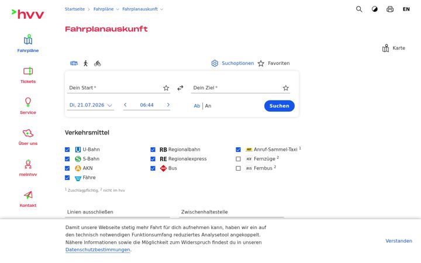Open Suchoptionen search settings
Image resolution: width=421 pixels, height=263 pixels.
click(233, 63)
